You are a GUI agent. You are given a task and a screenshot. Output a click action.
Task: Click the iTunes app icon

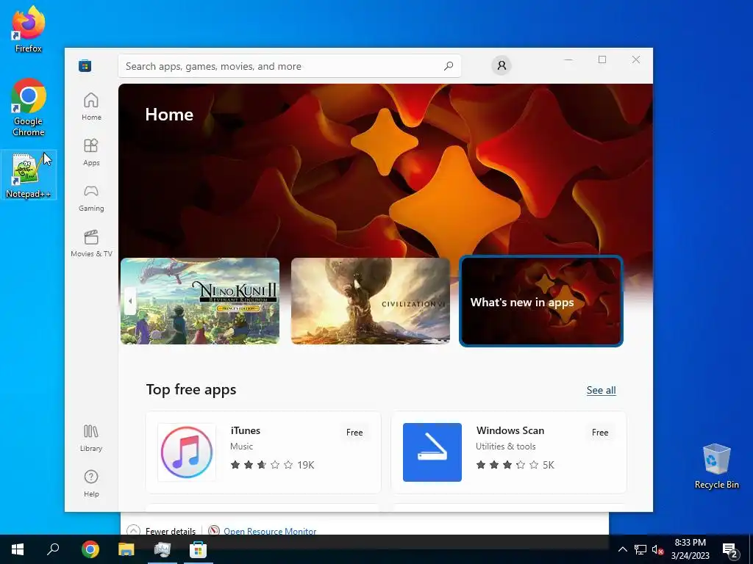coord(187,452)
